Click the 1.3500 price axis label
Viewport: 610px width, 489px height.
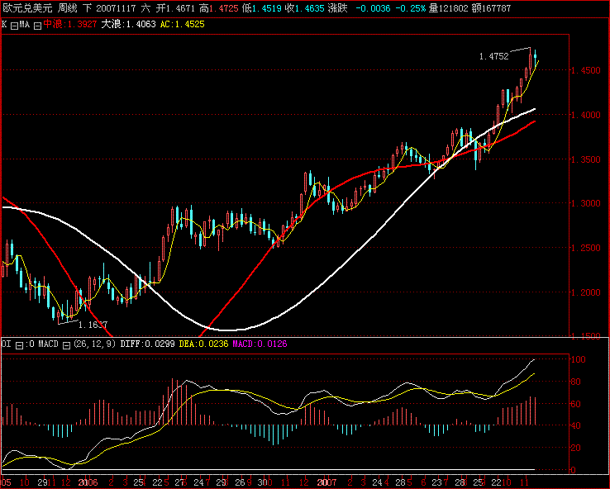point(585,159)
